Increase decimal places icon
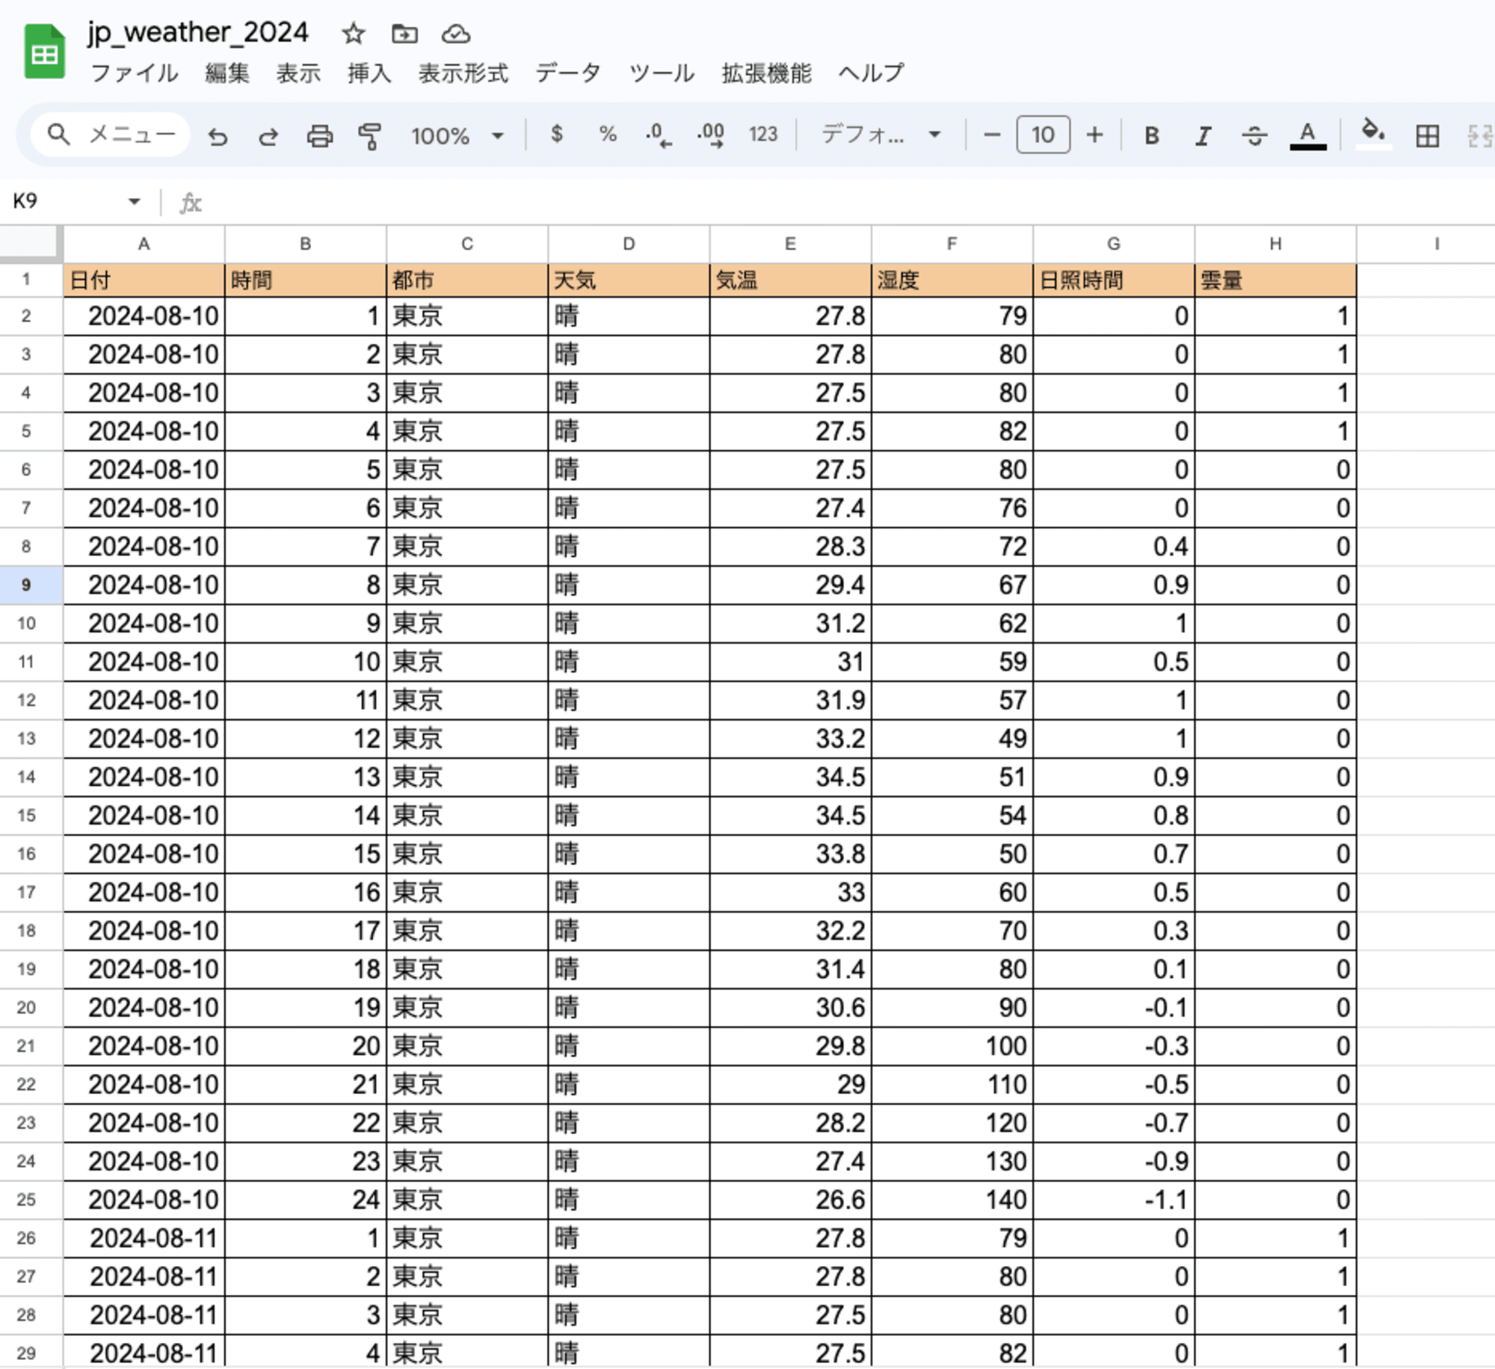This screenshot has width=1495, height=1369. (710, 135)
